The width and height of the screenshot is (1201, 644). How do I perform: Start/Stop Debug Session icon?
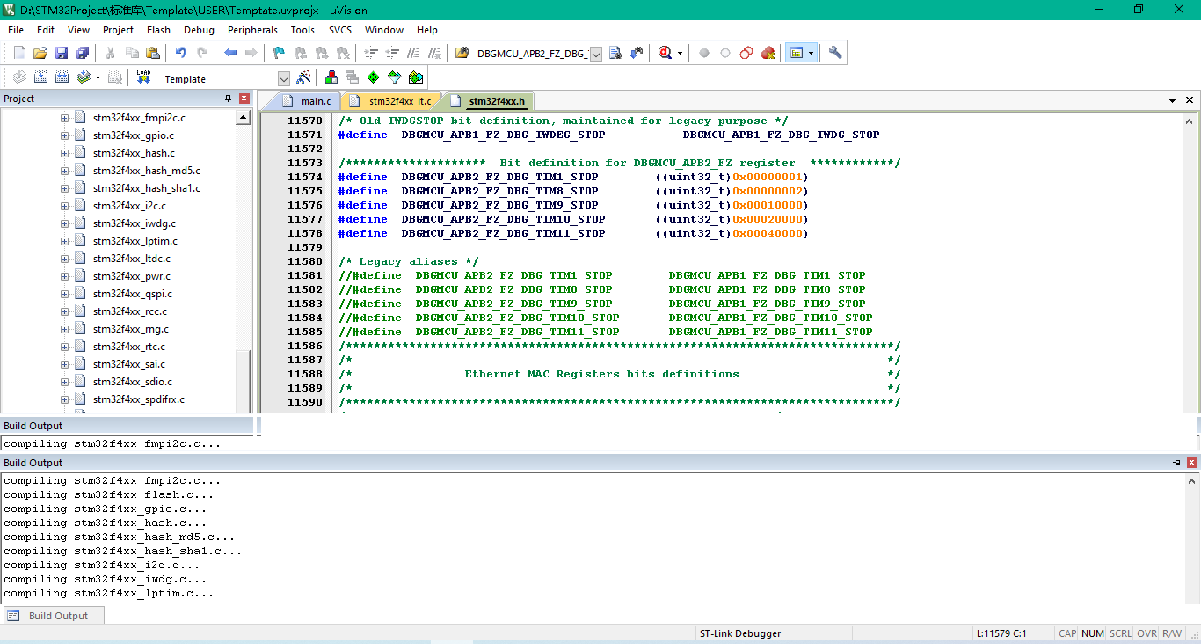(665, 53)
